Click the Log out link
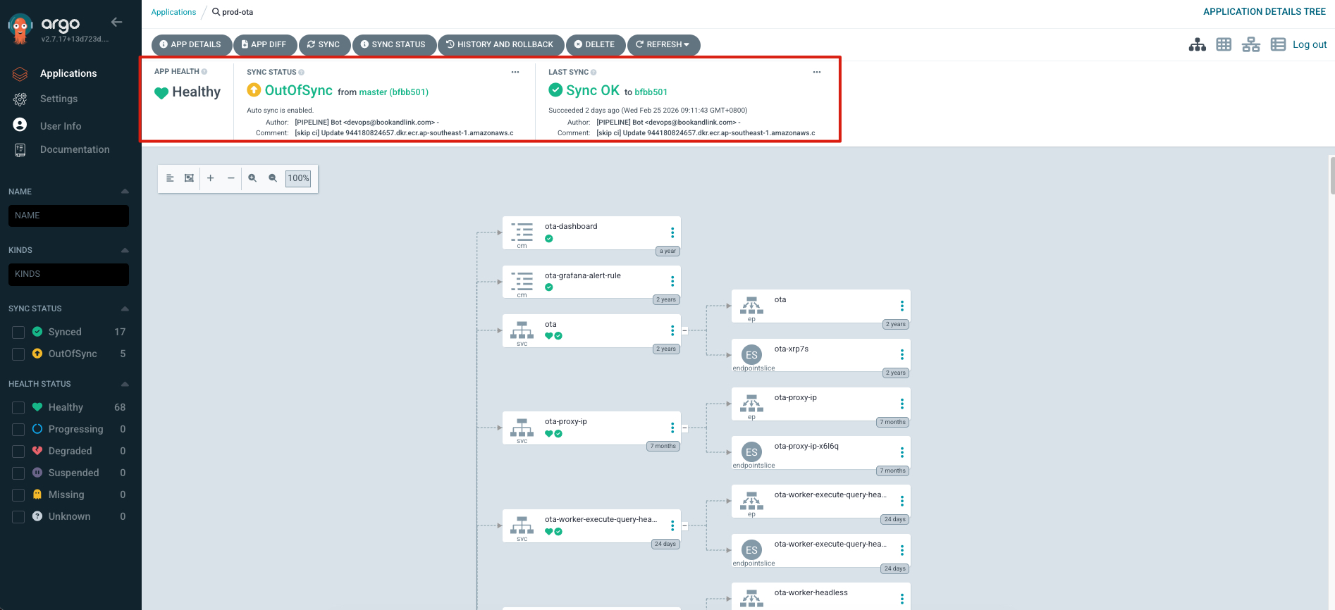 (1310, 44)
